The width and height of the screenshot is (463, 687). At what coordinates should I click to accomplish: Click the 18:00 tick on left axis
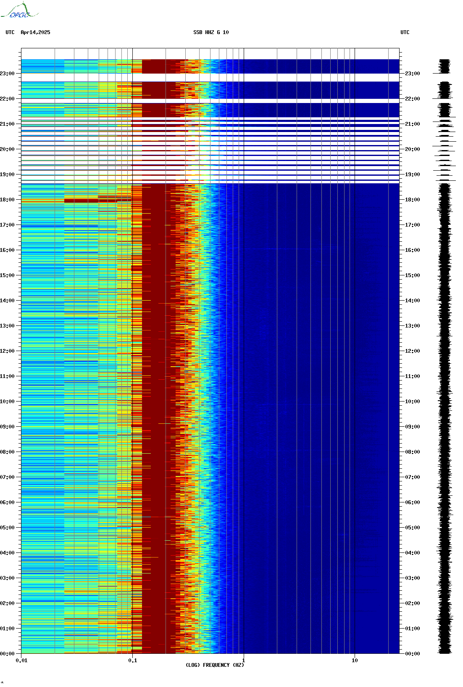coord(8,200)
